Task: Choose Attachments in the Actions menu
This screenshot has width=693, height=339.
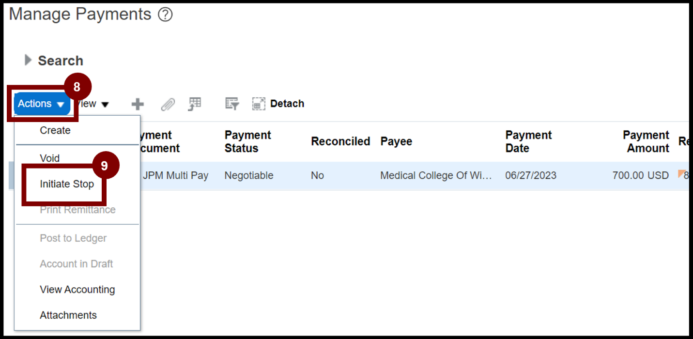Action: 68,315
